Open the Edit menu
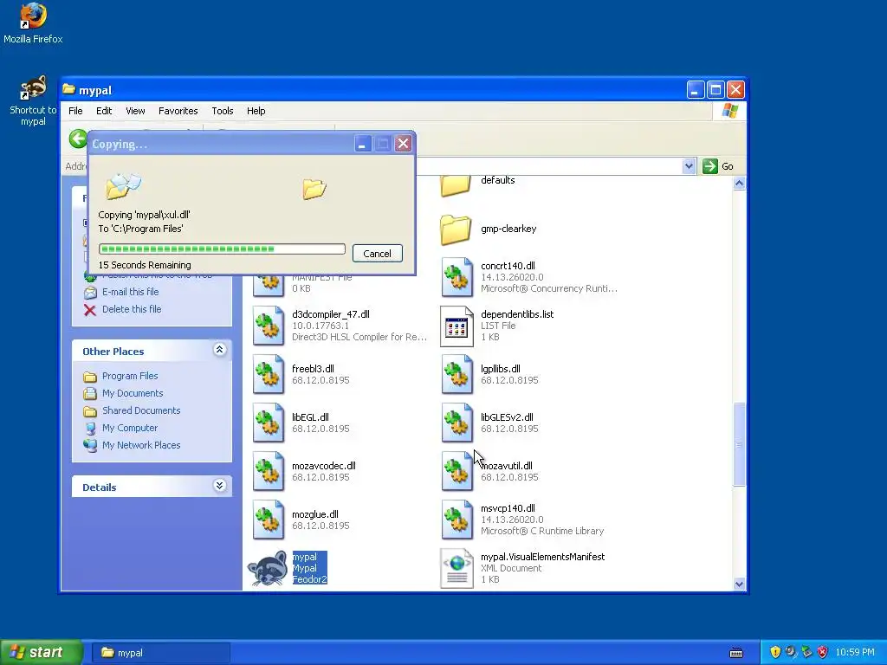Screen dimensions: 887x665 click(x=104, y=111)
